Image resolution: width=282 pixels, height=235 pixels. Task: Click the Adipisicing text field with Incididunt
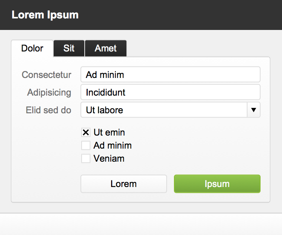click(171, 92)
